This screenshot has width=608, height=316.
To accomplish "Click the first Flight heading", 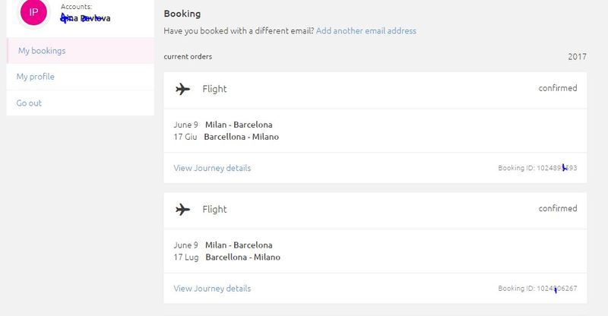I will tap(214, 89).
